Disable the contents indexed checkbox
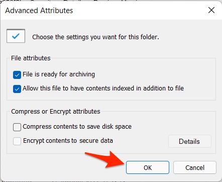 tap(17, 89)
